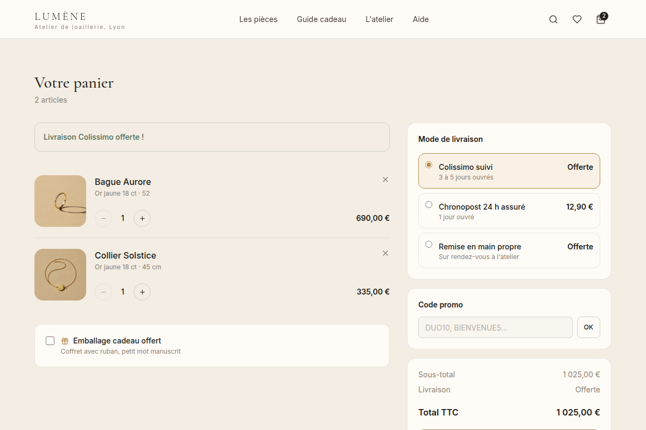Focus the Code promo input field
The image size is (646, 430).
click(x=495, y=327)
